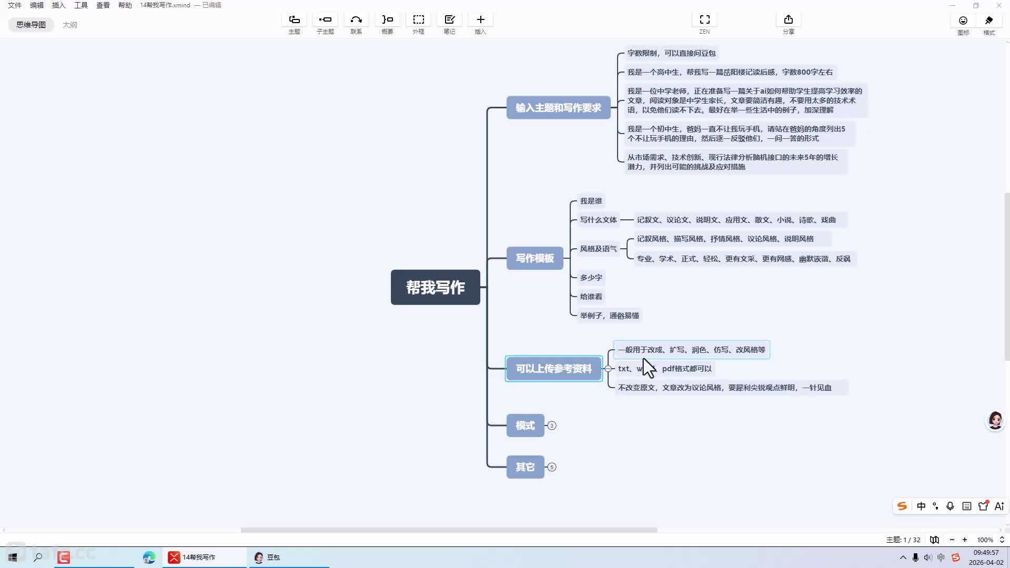Switch to 大纲 (Outline) view

tap(69, 25)
